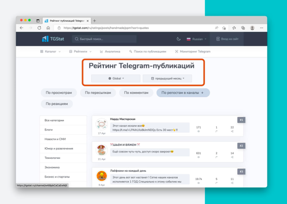Open Лайфхаки на каждый день title
The height and width of the screenshot is (204, 287).
[128, 171]
